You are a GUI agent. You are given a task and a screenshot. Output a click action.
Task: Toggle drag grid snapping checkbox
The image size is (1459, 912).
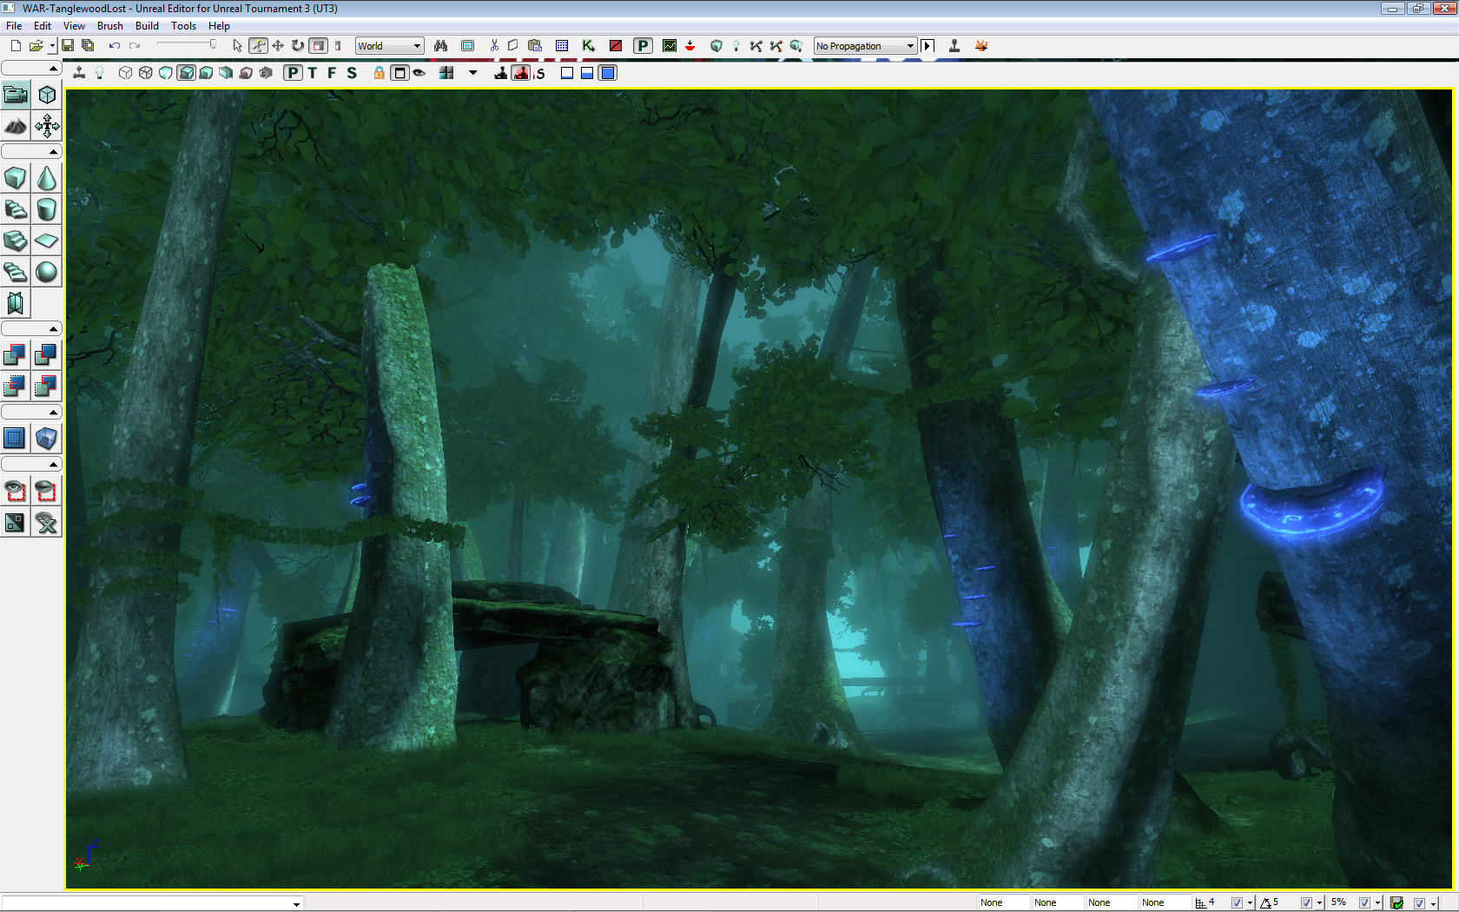pyautogui.click(x=1237, y=903)
